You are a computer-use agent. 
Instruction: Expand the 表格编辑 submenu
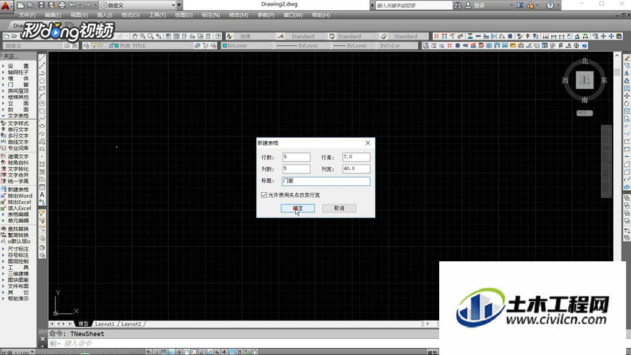(x=18, y=214)
